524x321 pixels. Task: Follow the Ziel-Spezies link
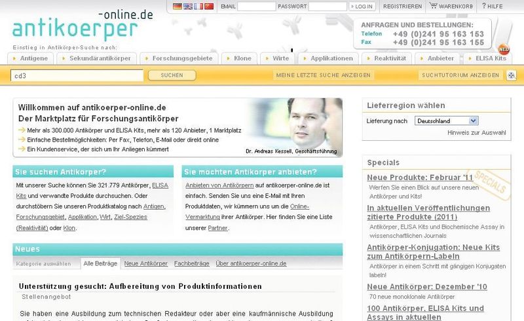pyautogui.click(x=130, y=217)
